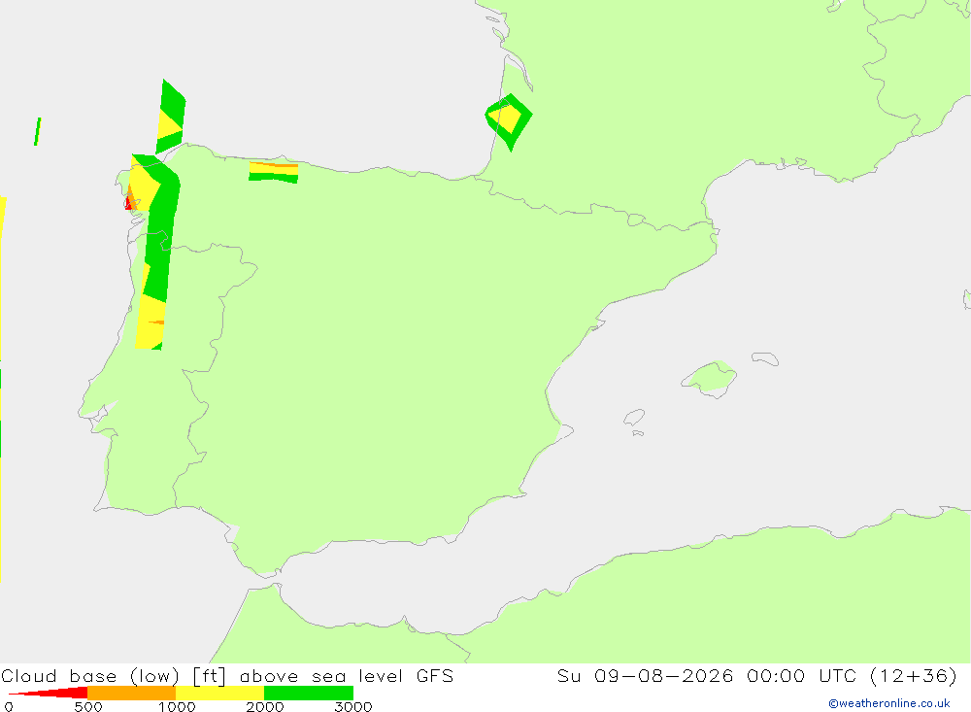Click the 'Su 09-08-2026 00:00 UTC (12+36)' timestamp

pos(756,675)
